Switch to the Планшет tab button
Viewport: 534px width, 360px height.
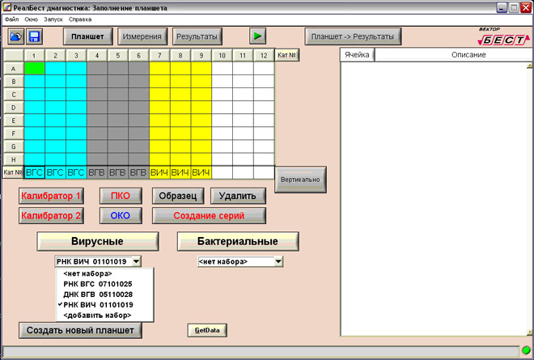88,36
